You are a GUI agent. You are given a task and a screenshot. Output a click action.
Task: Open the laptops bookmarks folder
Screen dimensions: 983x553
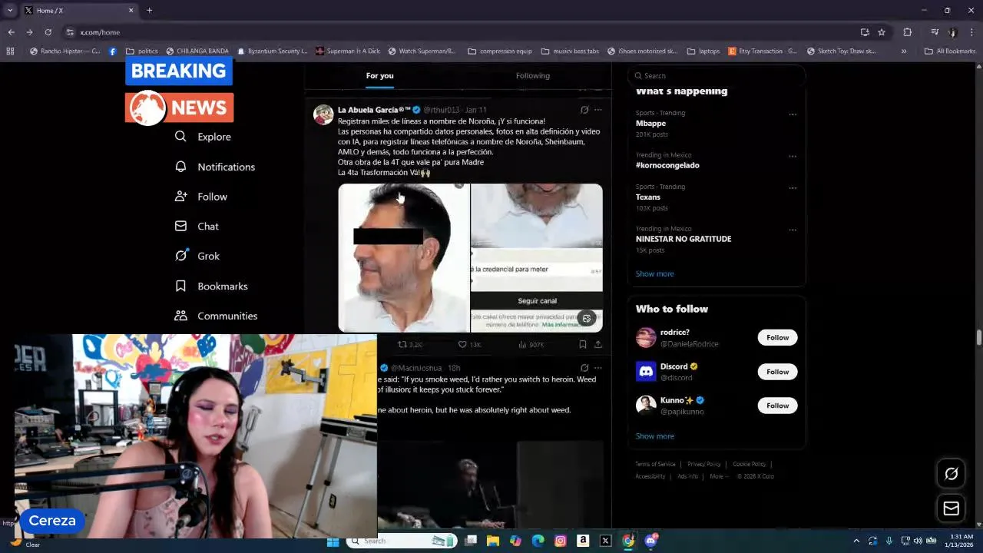click(x=703, y=51)
